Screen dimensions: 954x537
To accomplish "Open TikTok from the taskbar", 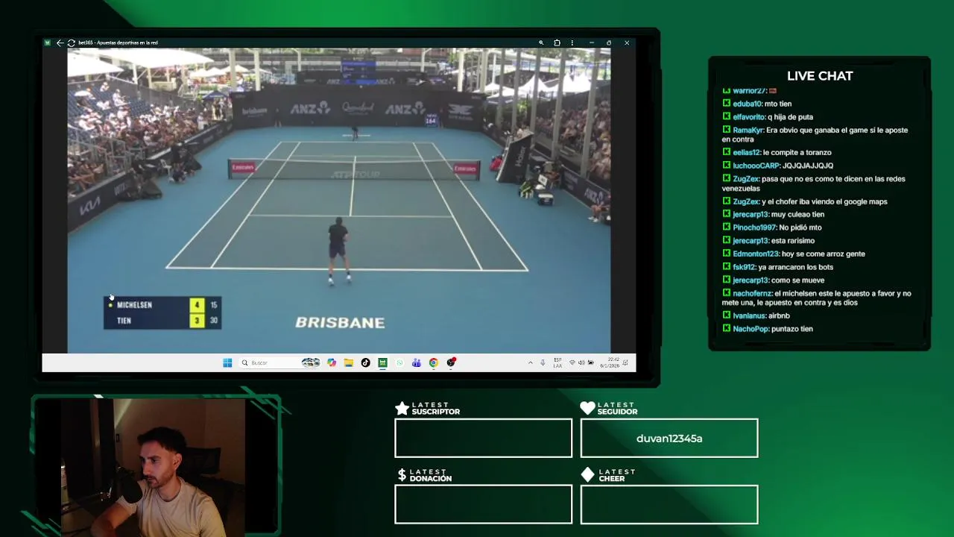I will click(365, 362).
